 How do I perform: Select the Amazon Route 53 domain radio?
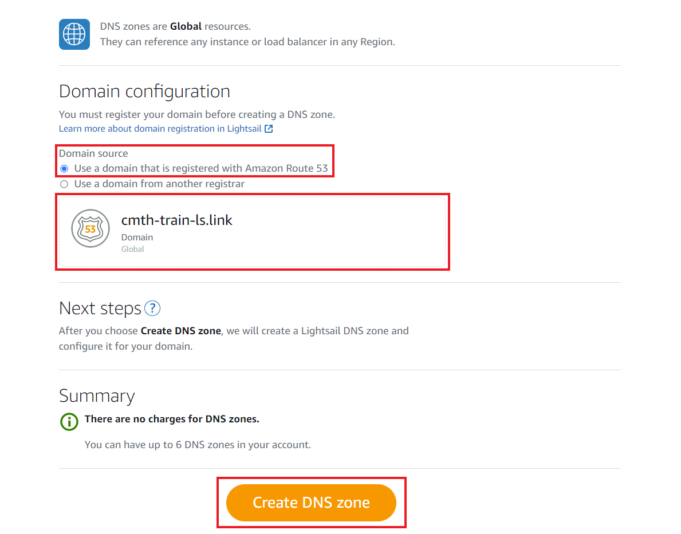pos(64,168)
